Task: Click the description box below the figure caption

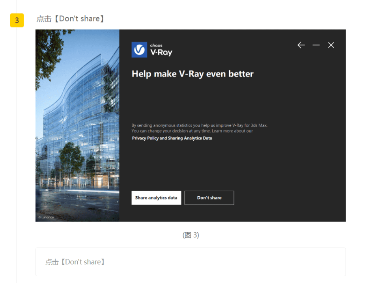Action: click(x=191, y=262)
